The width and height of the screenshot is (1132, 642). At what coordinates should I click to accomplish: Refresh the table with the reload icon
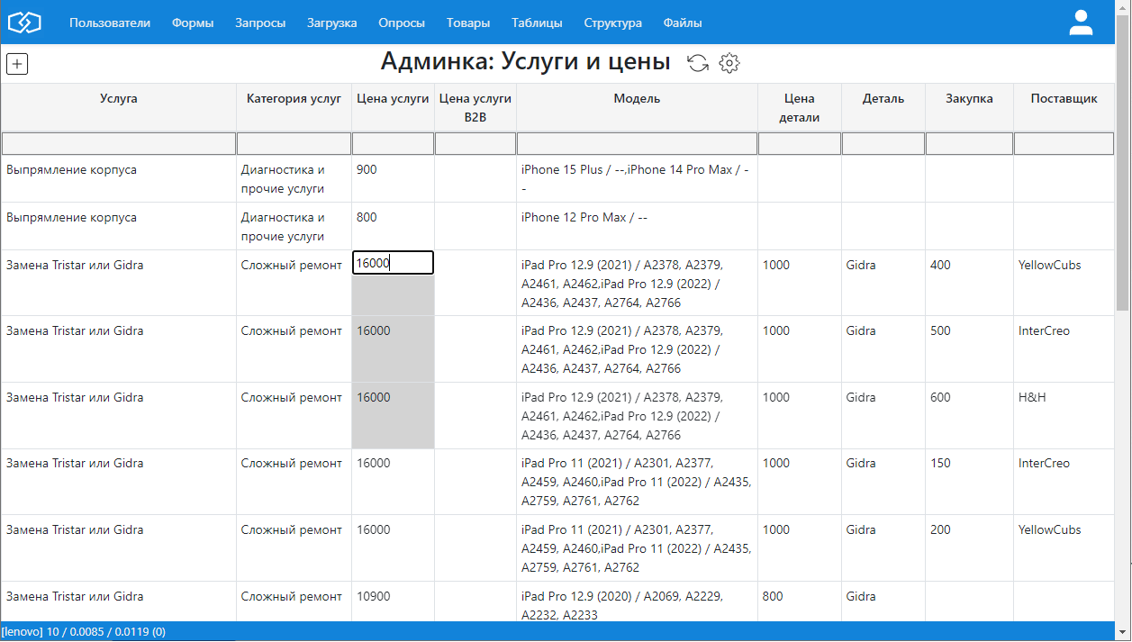pyautogui.click(x=698, y=63)
